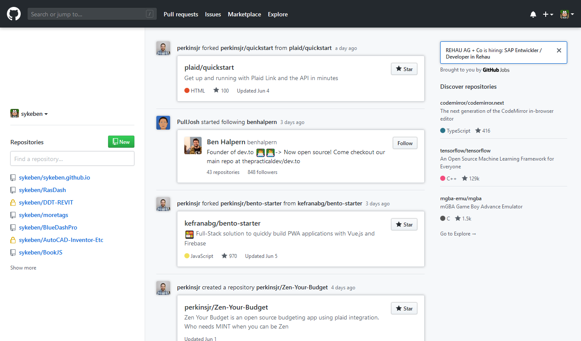Open PullJosh's profile link in feed
The image size is (581, 341).
pos(188,122)
